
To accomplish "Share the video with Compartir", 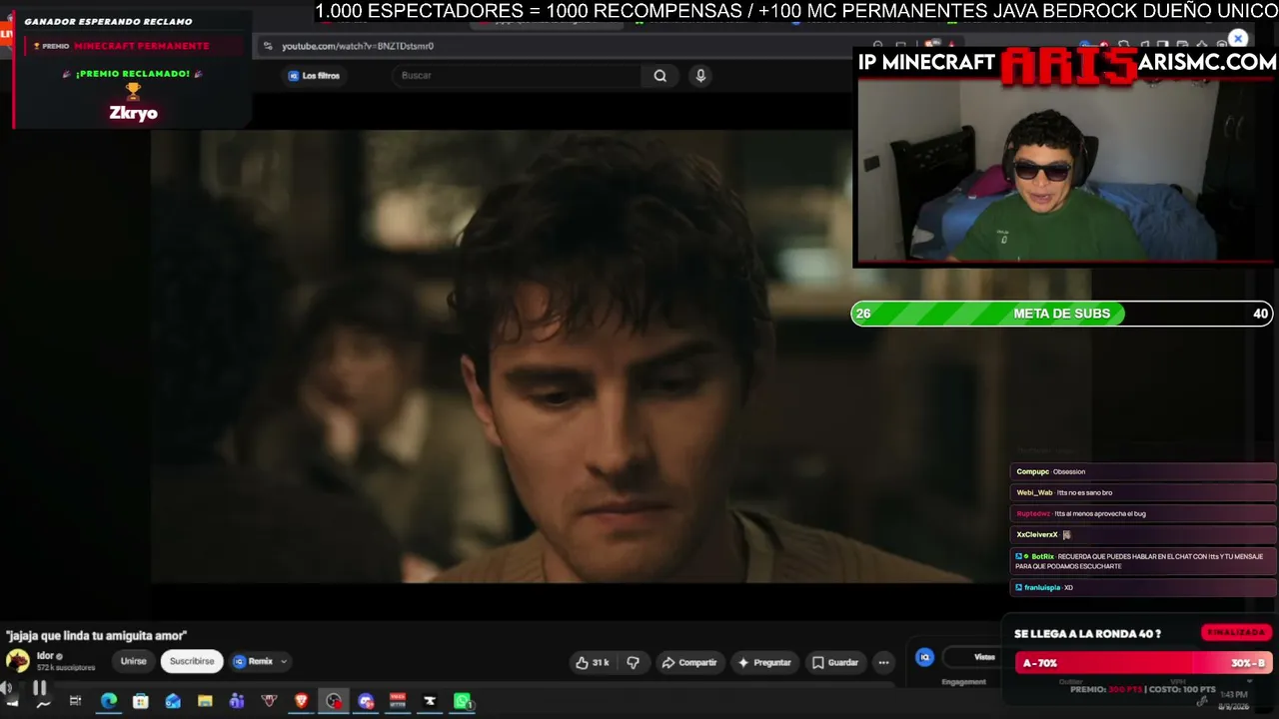I will tap(689, 662).
